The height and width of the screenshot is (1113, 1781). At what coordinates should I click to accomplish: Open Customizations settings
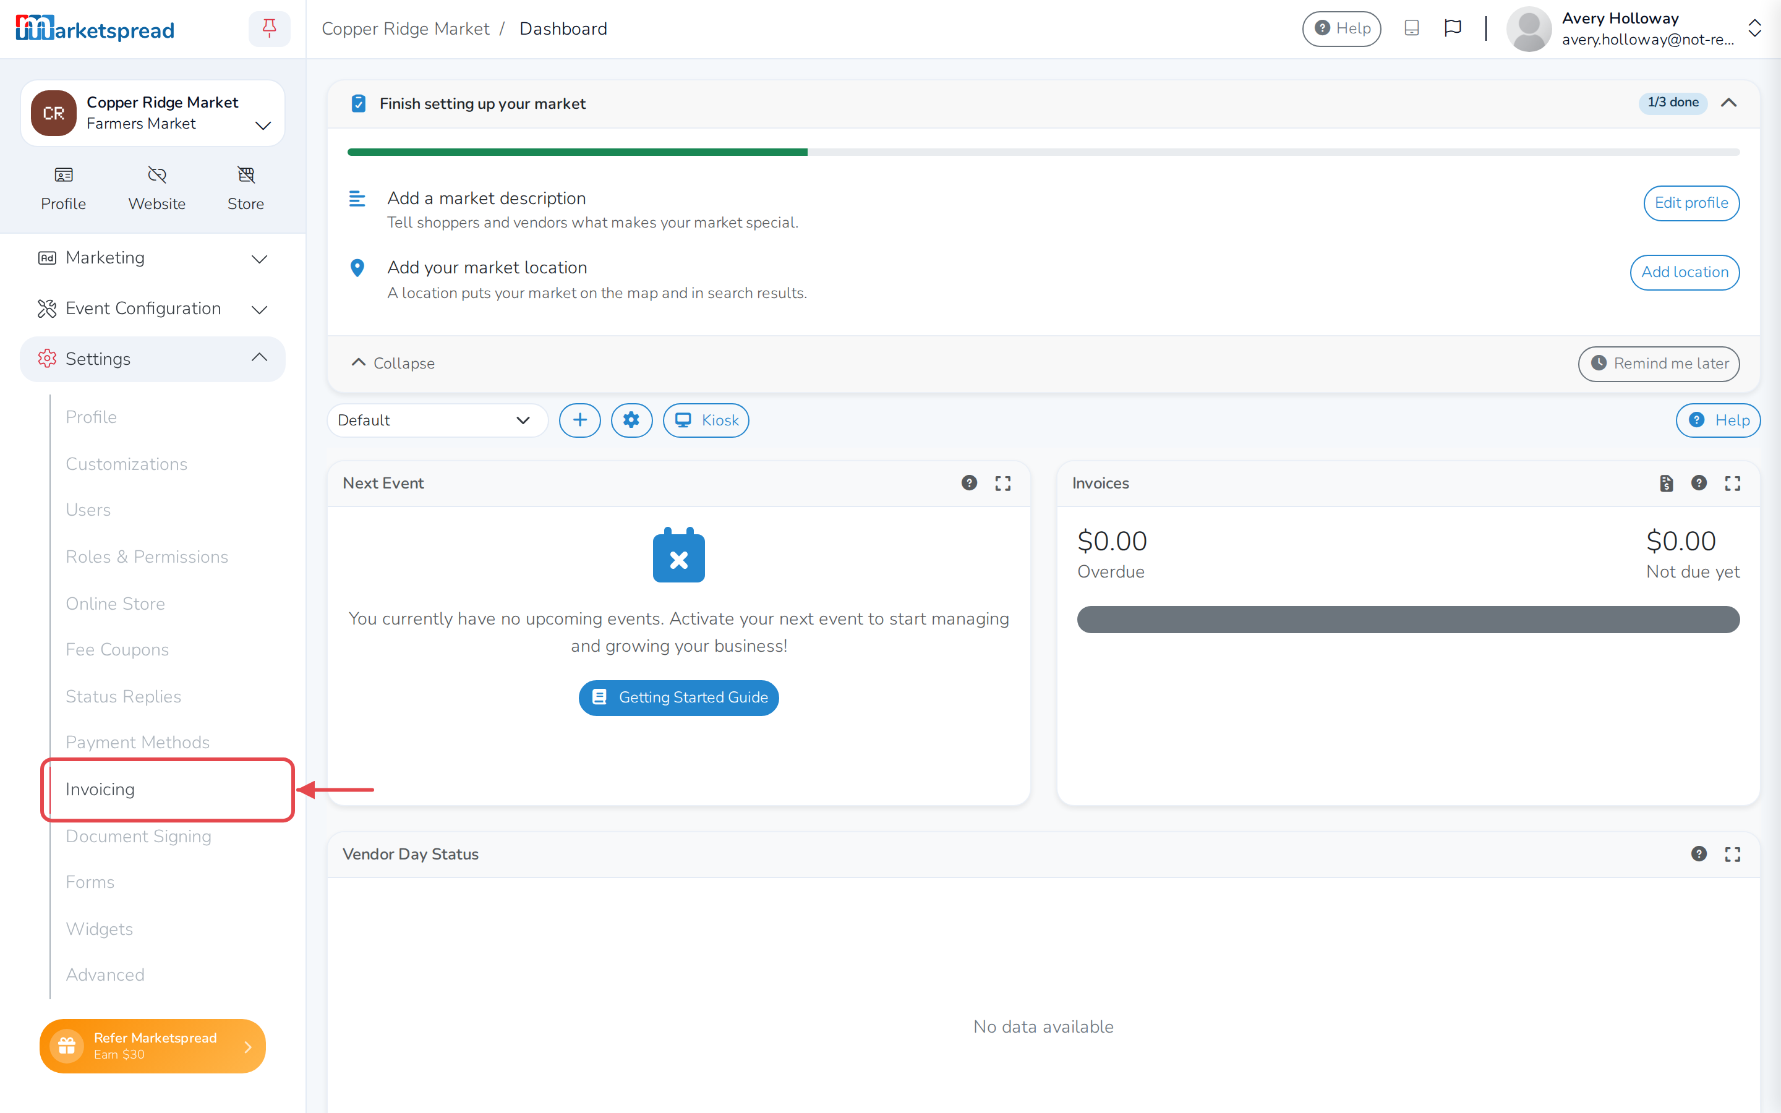tap(127, 464)
